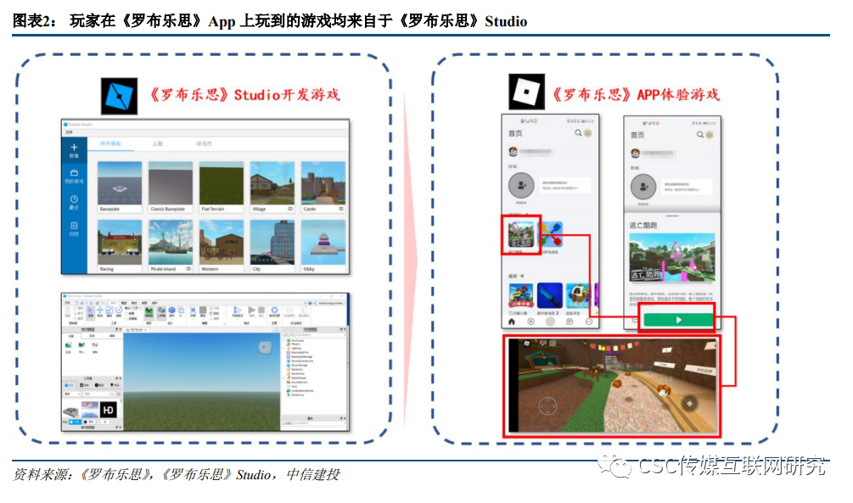Open the Terrain Editor ribbon icon

pos(149,311)
